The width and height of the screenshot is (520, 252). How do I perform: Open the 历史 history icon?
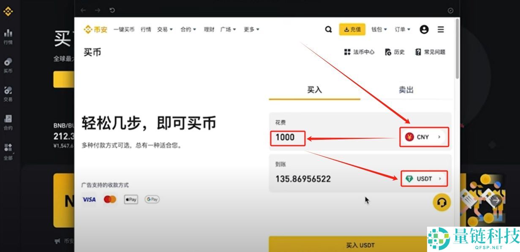pyautogui.click(x=394, y=52)
